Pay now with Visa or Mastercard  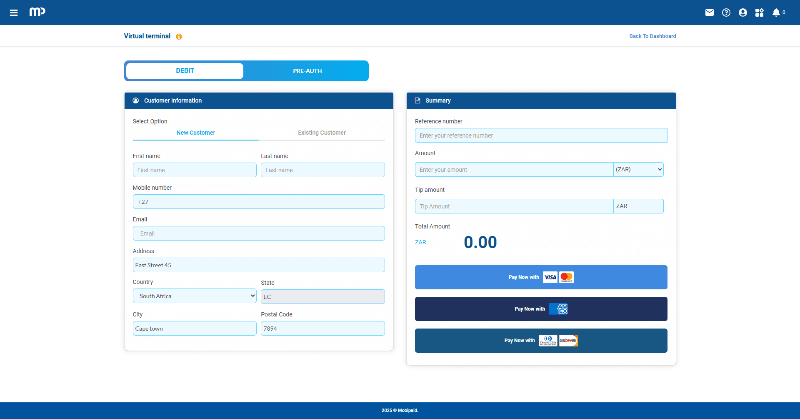point(541,277)
